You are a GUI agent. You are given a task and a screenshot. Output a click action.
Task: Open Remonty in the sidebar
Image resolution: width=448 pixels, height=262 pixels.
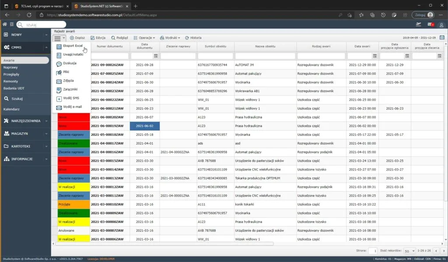point(10,81)
